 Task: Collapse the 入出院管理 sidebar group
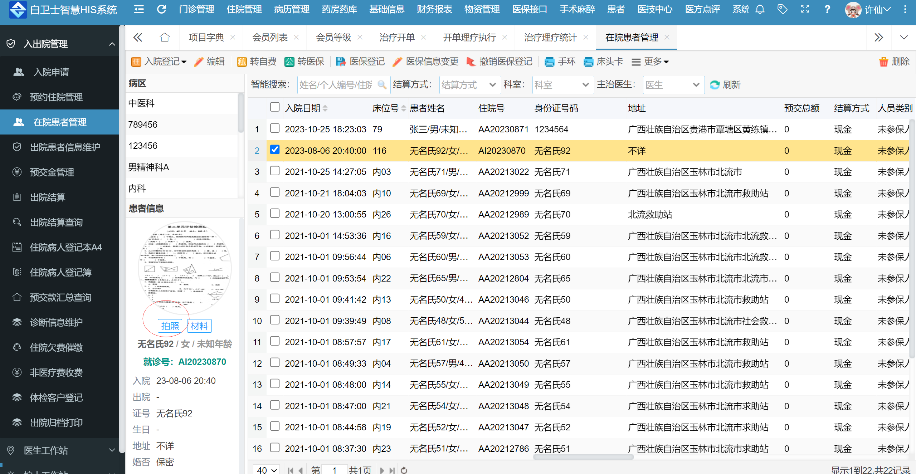[x=59, y=44]
